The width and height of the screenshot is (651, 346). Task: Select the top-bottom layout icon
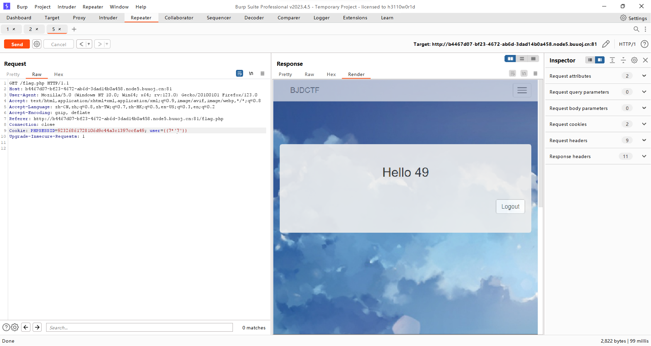(522, 59)
